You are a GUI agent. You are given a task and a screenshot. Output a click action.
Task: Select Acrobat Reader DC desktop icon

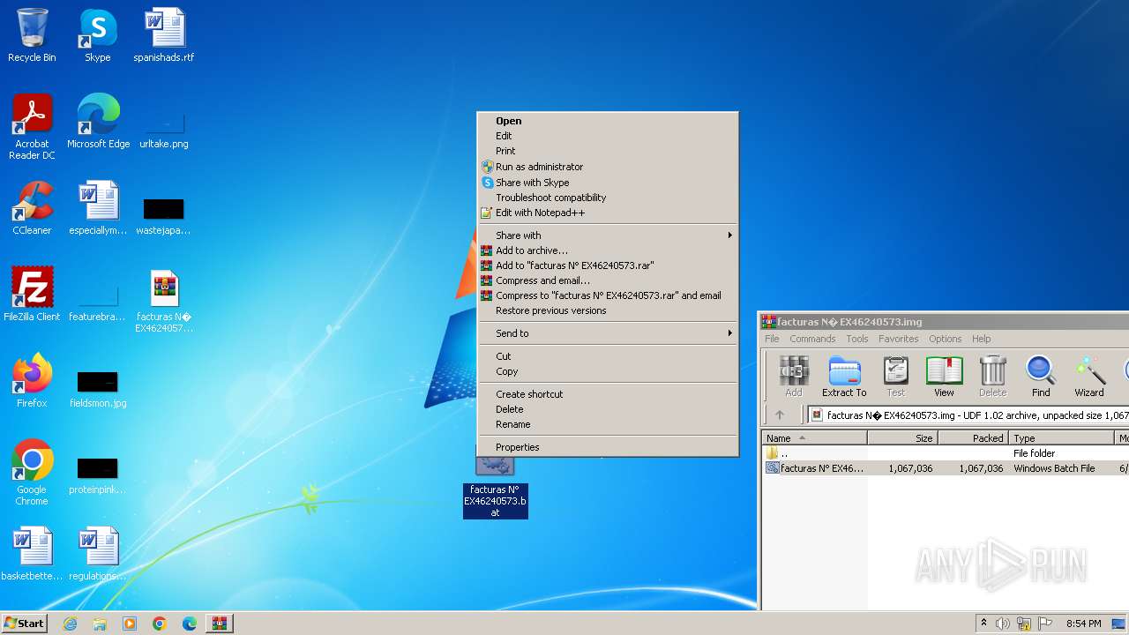[x=32, y=127]
